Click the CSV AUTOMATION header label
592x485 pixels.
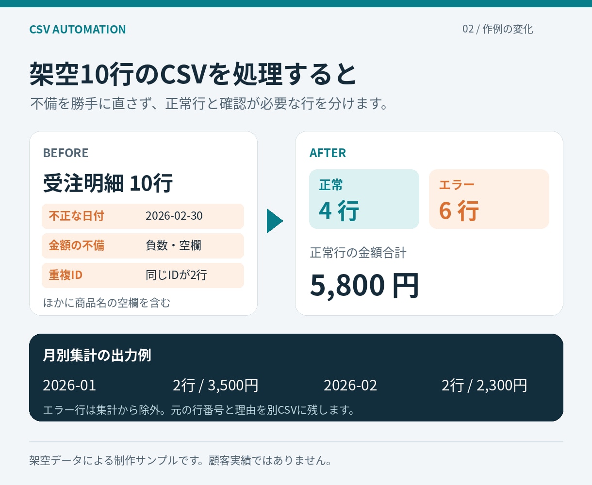(x=78, y=30)
